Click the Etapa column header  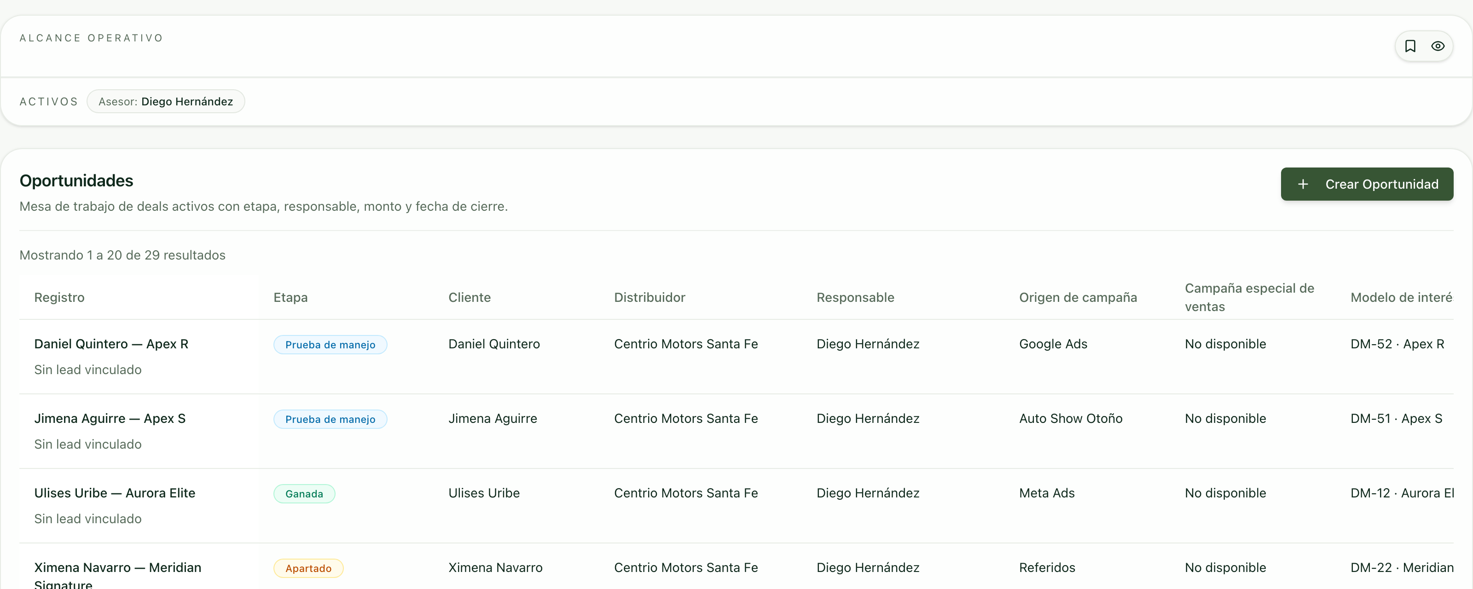click(x=290, y=297)
